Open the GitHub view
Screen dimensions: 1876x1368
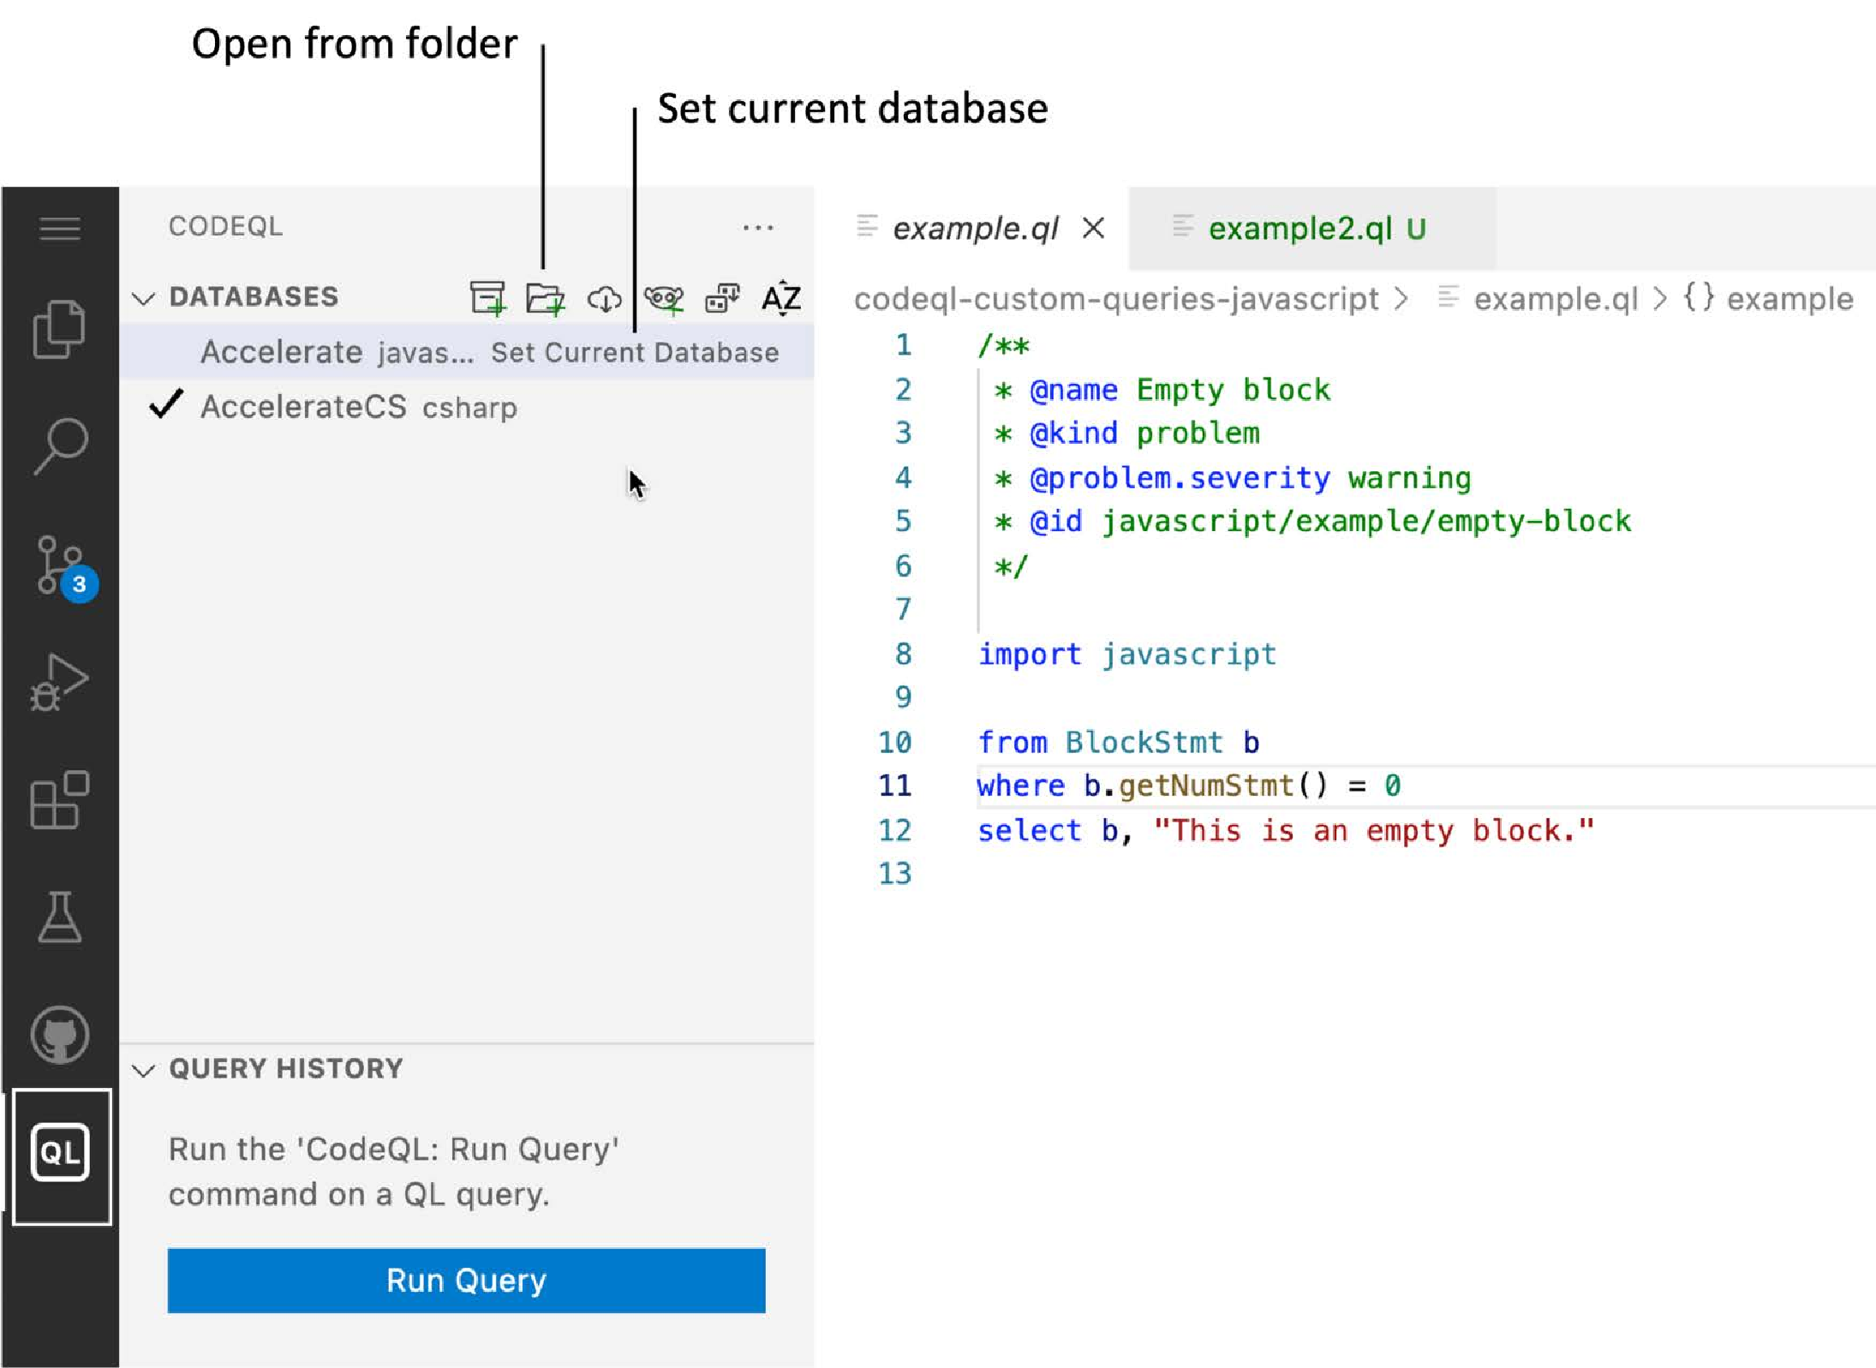pos(60,1034)
